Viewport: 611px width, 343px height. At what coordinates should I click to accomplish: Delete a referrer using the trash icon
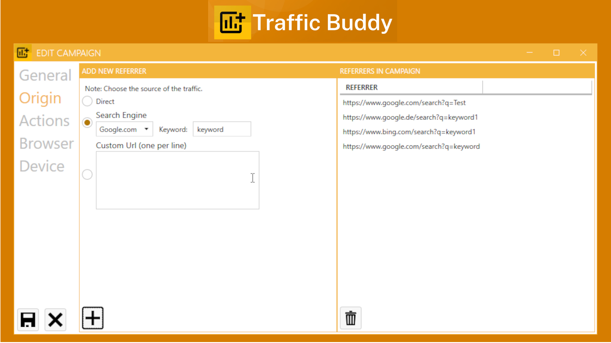point(350,317)
